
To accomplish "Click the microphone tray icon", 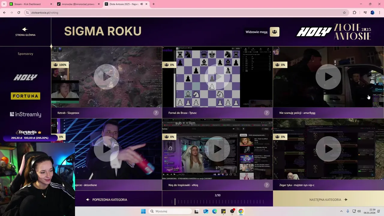I will point(348,211).
